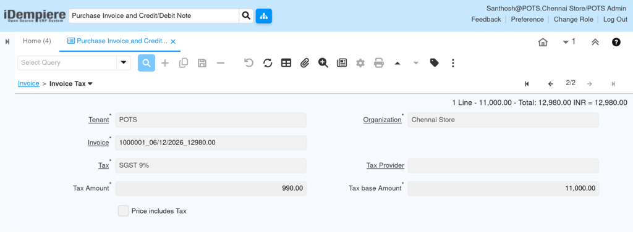Click the global search input field
The width and height of the screenshot is (633, 232).
tap(154, 16)
